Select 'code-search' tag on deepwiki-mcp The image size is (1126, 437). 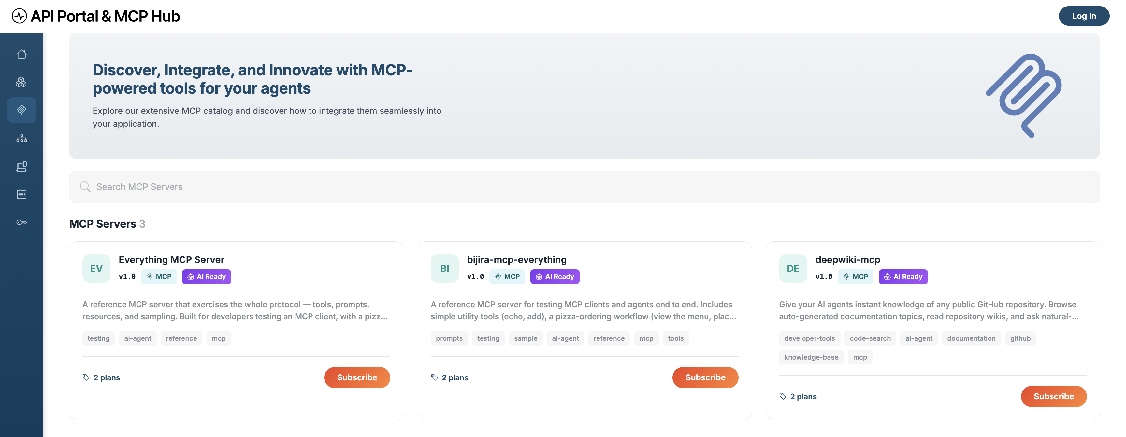pos(870,338)
